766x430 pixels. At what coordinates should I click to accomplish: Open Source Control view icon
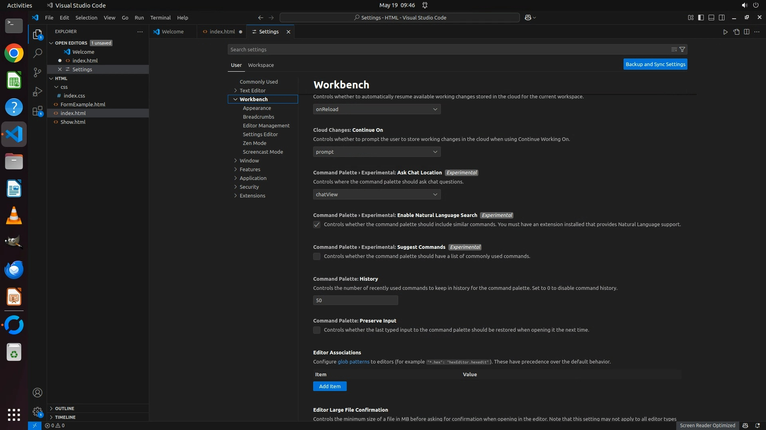(x=38, y=72)
